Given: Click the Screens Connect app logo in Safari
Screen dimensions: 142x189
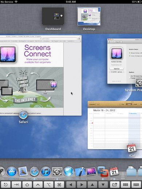Looking at the screenshot, I should click(8, 54).
